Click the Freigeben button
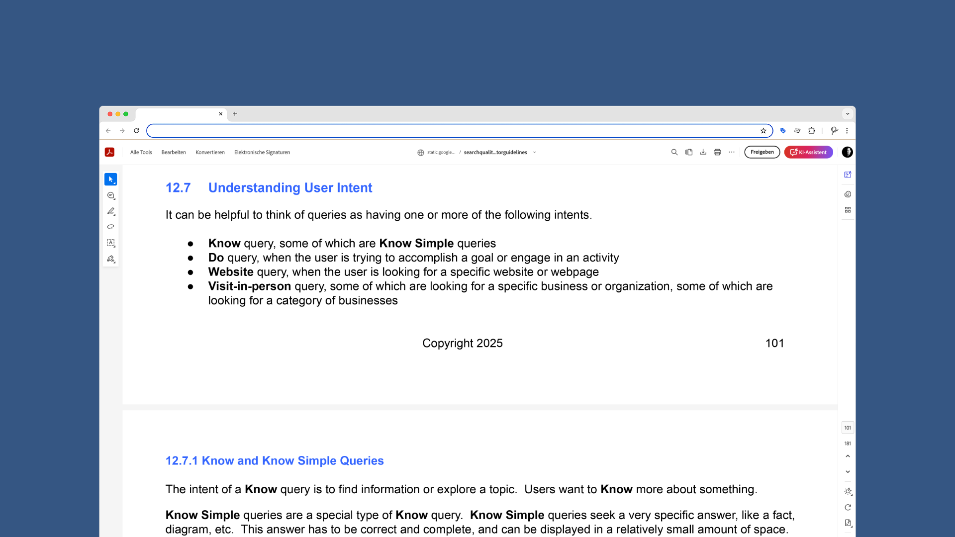The image size is (955, 537). pyautogui.click(x=762, y=152)
